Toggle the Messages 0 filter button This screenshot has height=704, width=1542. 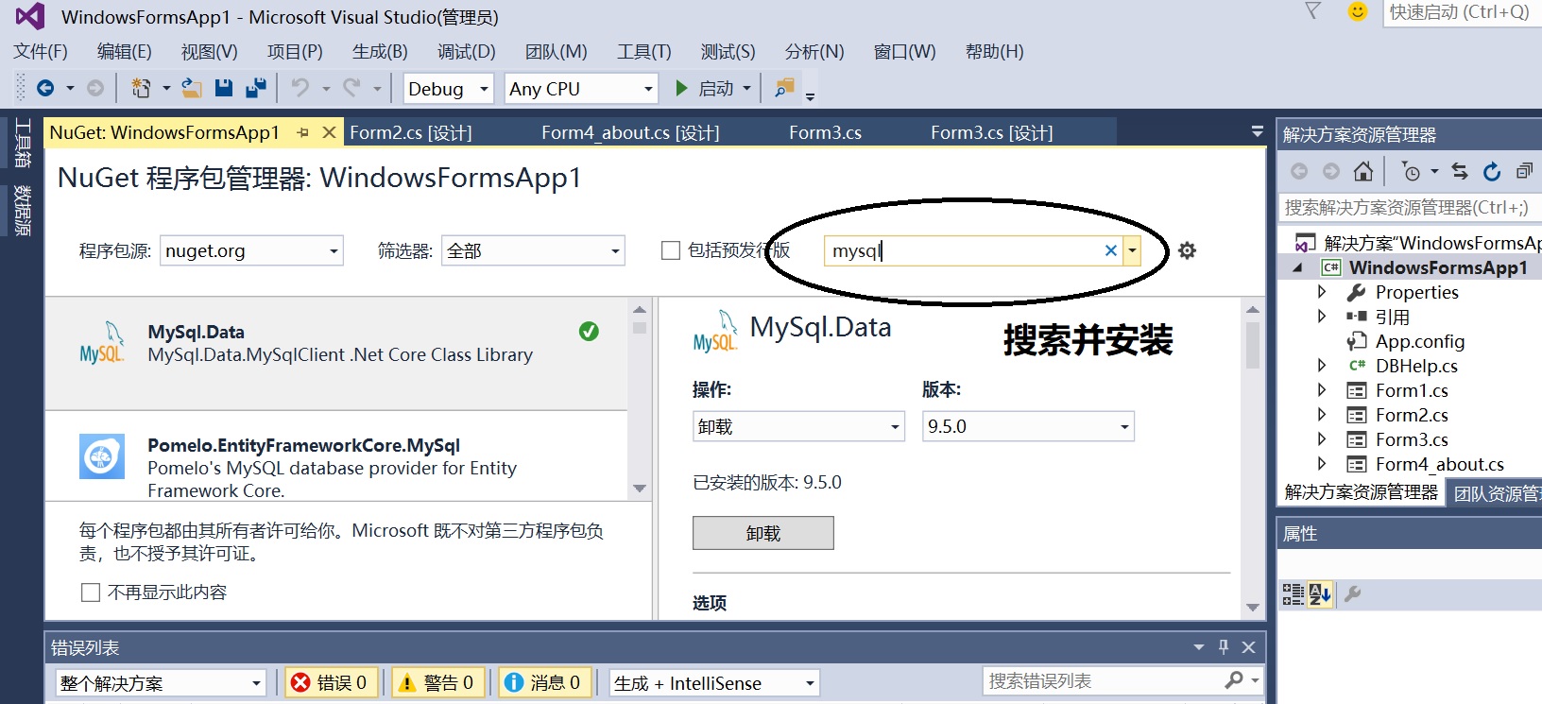[x=545, y=682]
